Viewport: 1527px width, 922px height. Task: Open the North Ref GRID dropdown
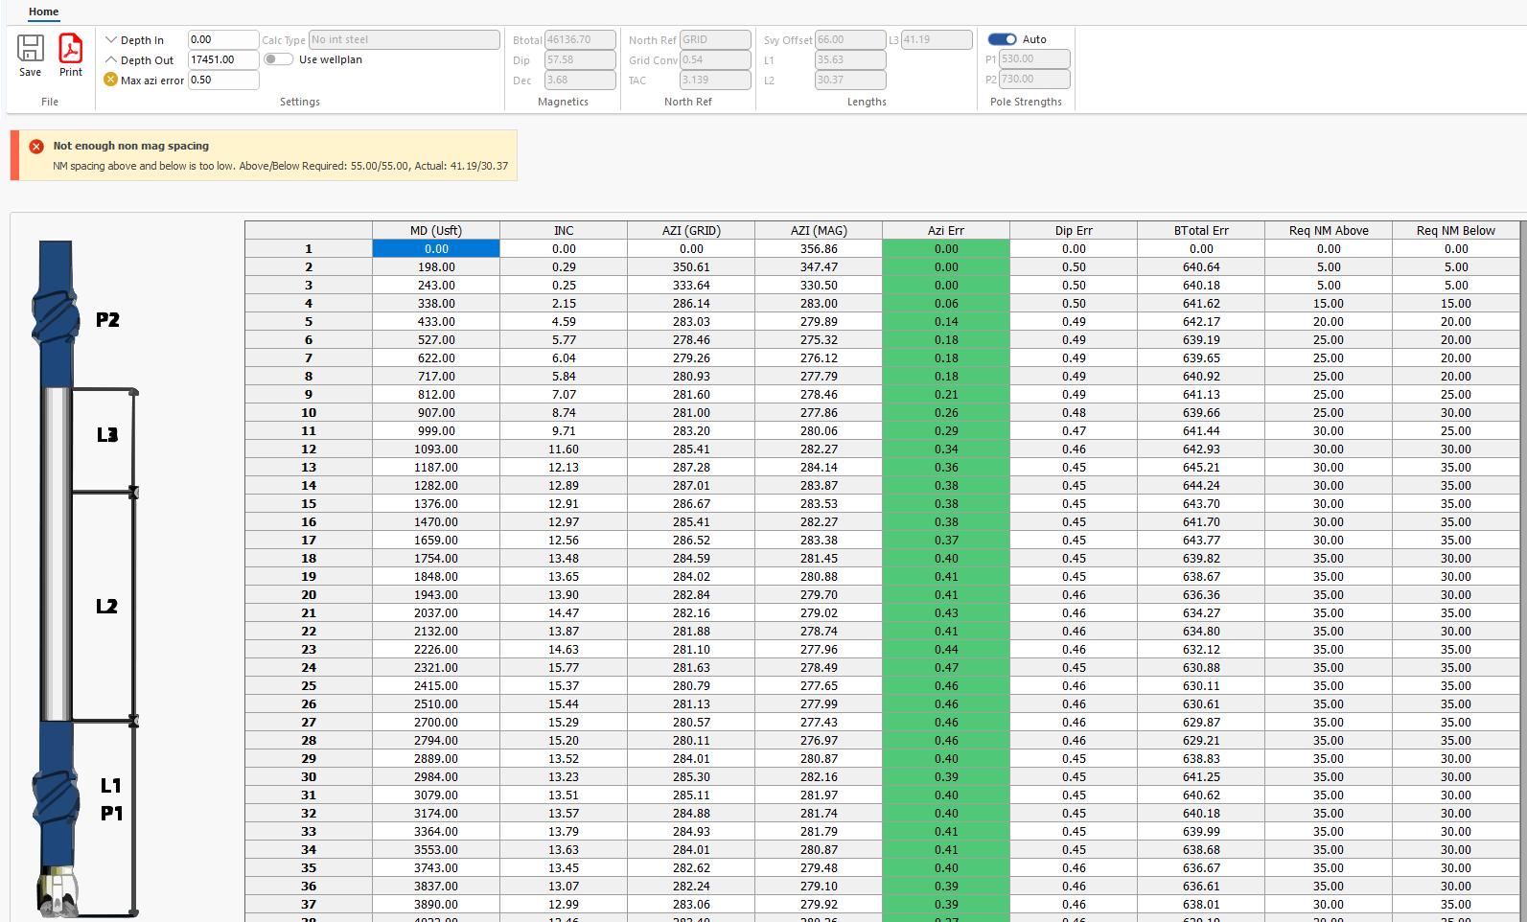pos(715,40)
